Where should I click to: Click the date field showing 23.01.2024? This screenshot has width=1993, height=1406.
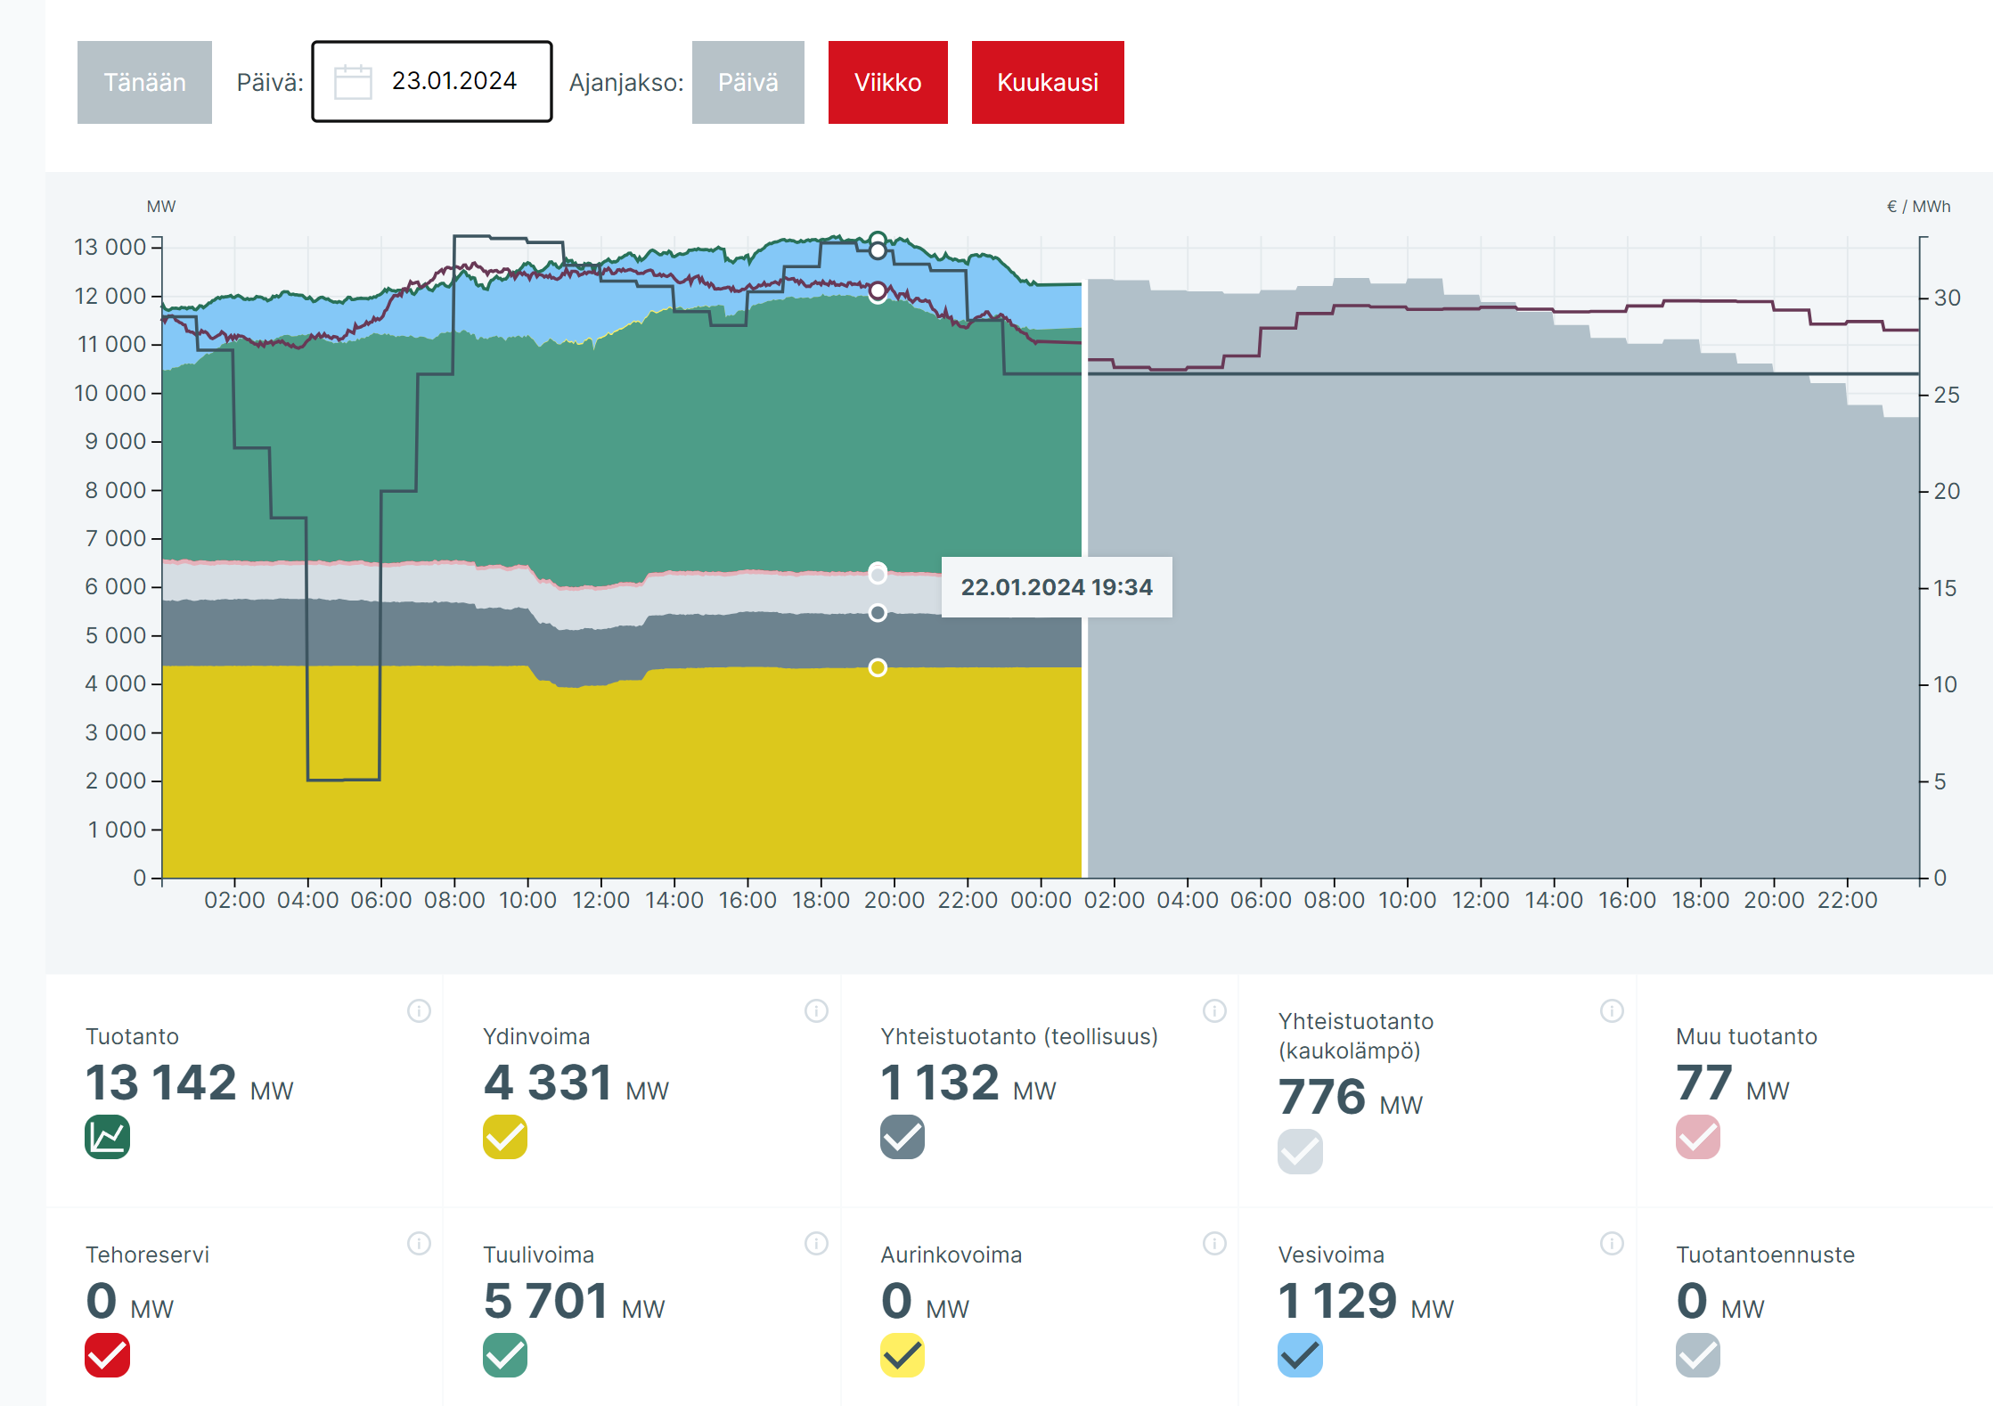[x=454, y=81]
